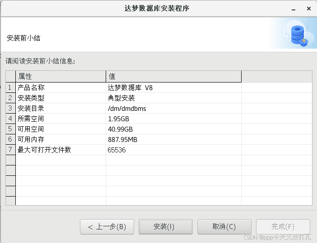Select the 属性 column header
The image size is (317, 243).
coord(61,77)
